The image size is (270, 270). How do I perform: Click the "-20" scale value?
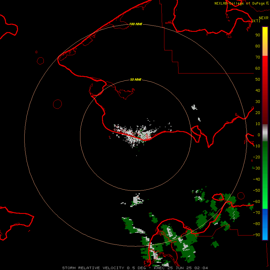click(256, 157)
